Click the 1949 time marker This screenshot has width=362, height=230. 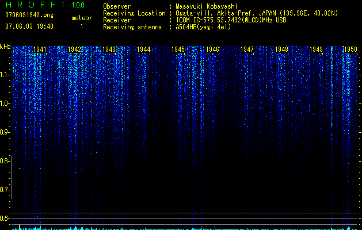click(316, 49)
